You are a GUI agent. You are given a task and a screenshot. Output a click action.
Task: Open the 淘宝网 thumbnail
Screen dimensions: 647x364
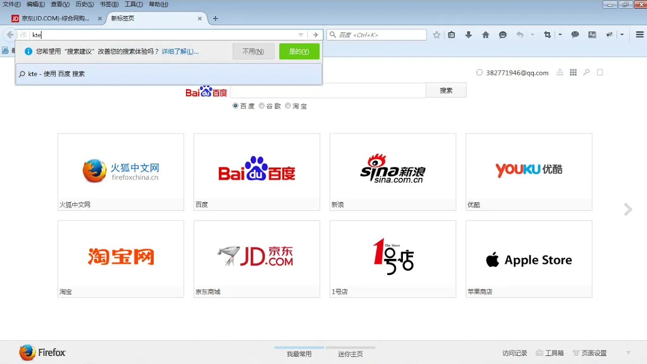[x=121, y=259]
